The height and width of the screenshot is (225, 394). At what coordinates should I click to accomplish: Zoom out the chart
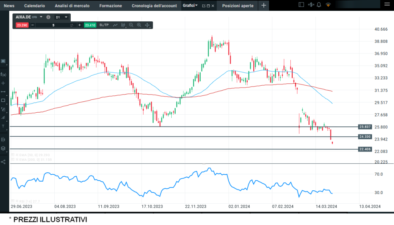[131, 25]
